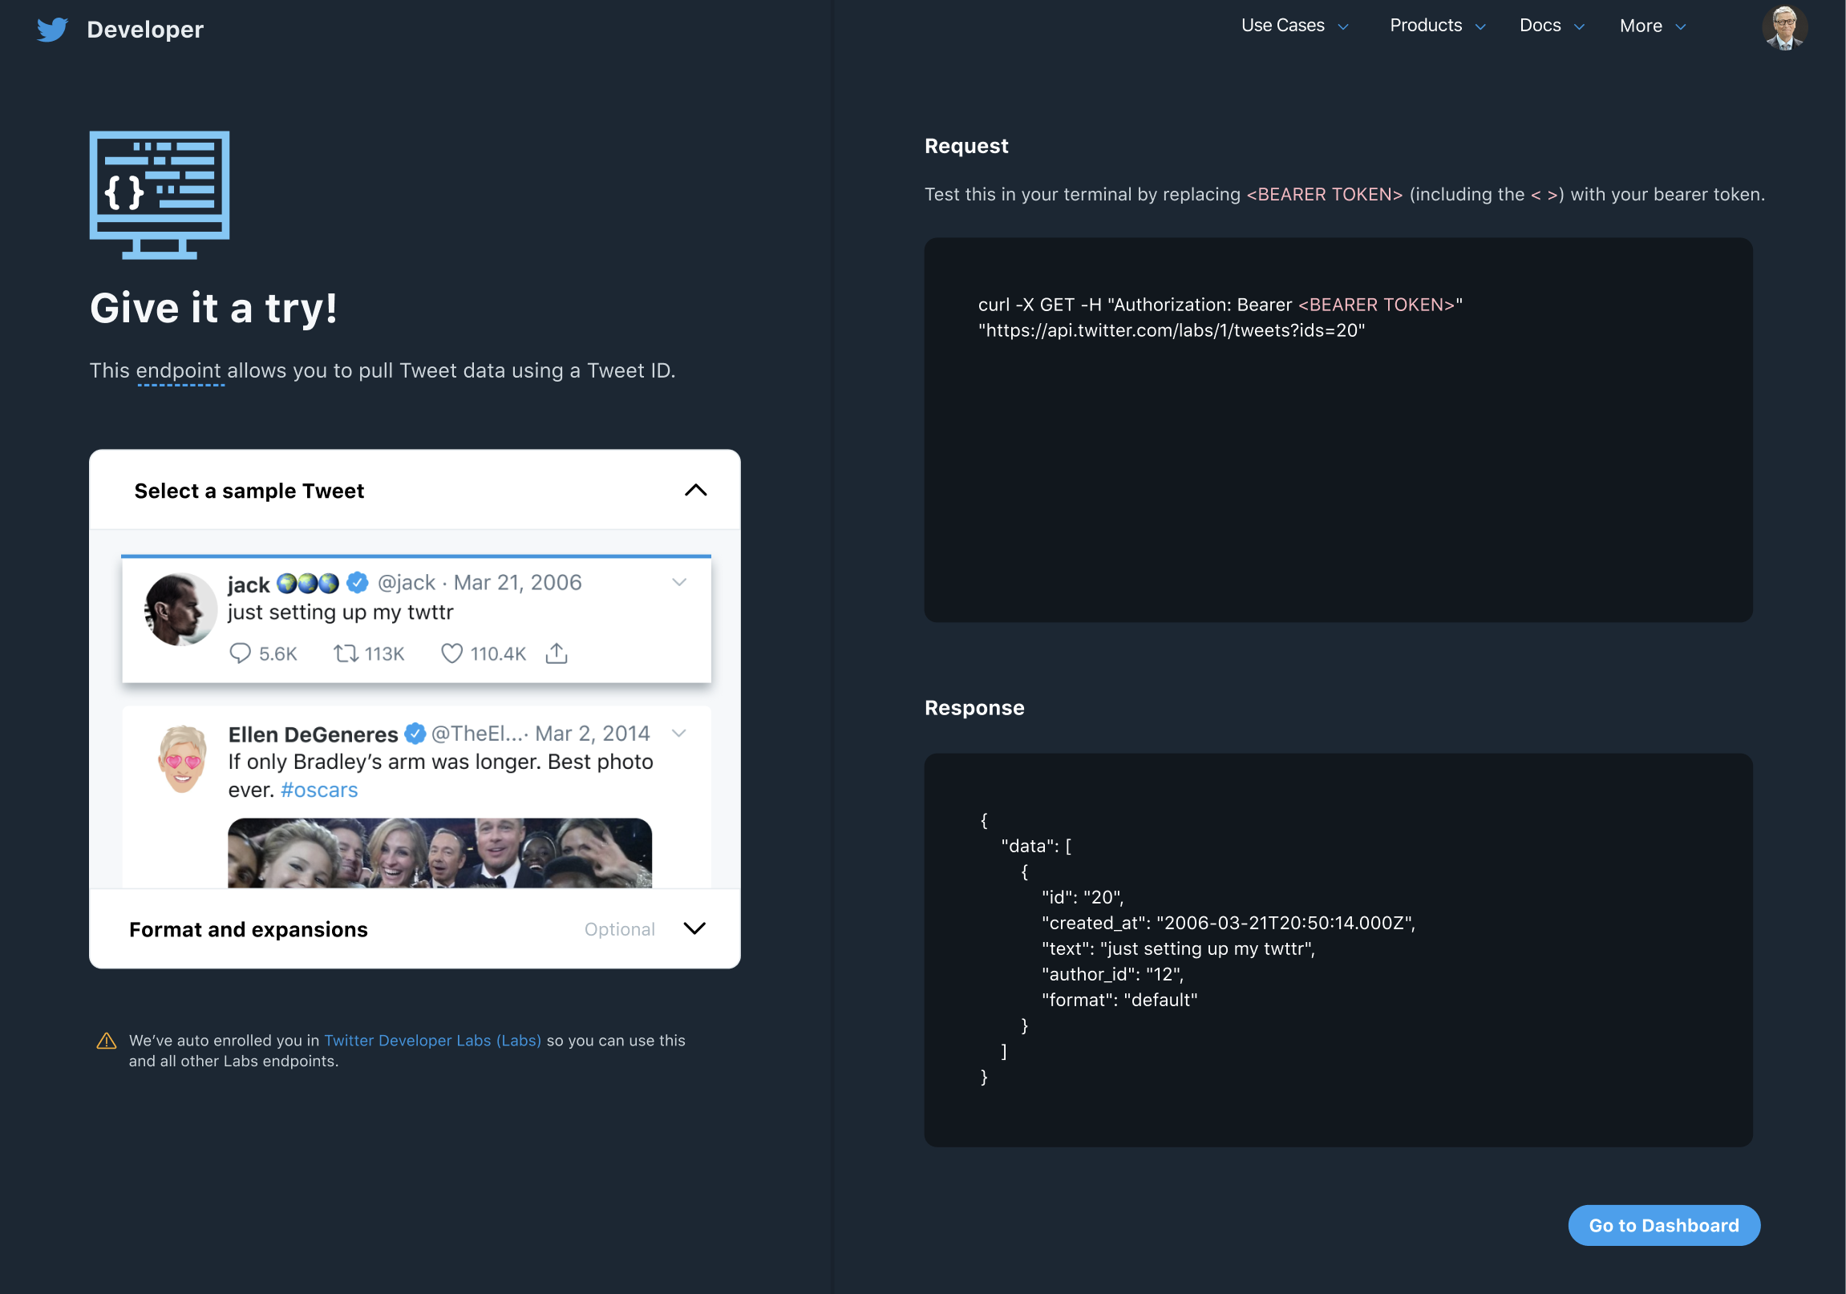The width and height of the screenshot is (1846, 1294).
Task: Expand the Format and expansions section
Action: pos(694,928)
